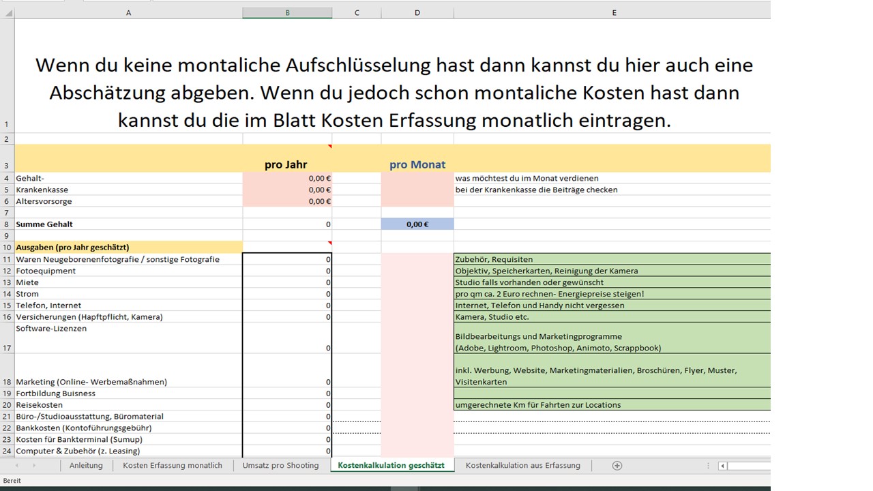Select the Kostenkalkulation geschätzt tab

click(391, 465)
